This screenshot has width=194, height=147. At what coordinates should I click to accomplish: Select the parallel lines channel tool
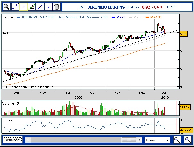point(48,7)
